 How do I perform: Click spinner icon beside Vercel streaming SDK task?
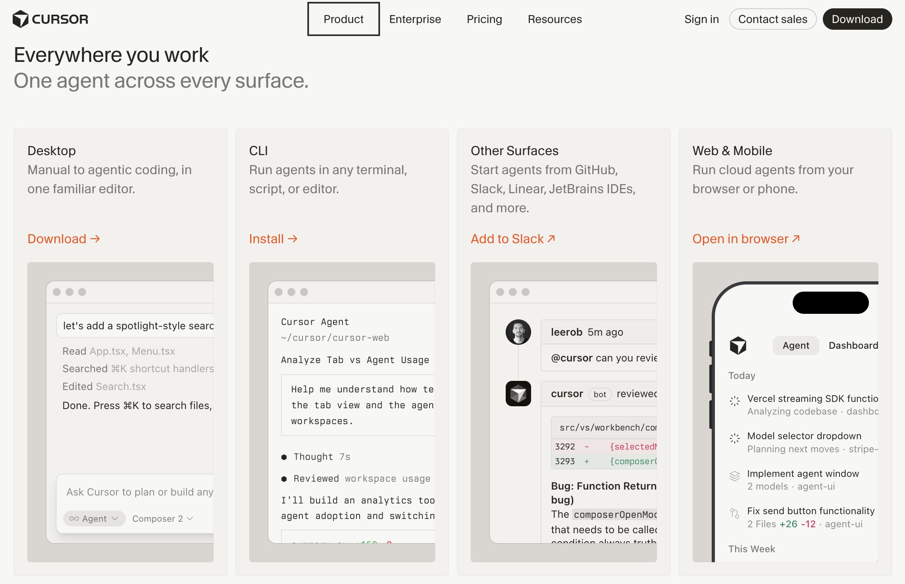click(735, 401)
